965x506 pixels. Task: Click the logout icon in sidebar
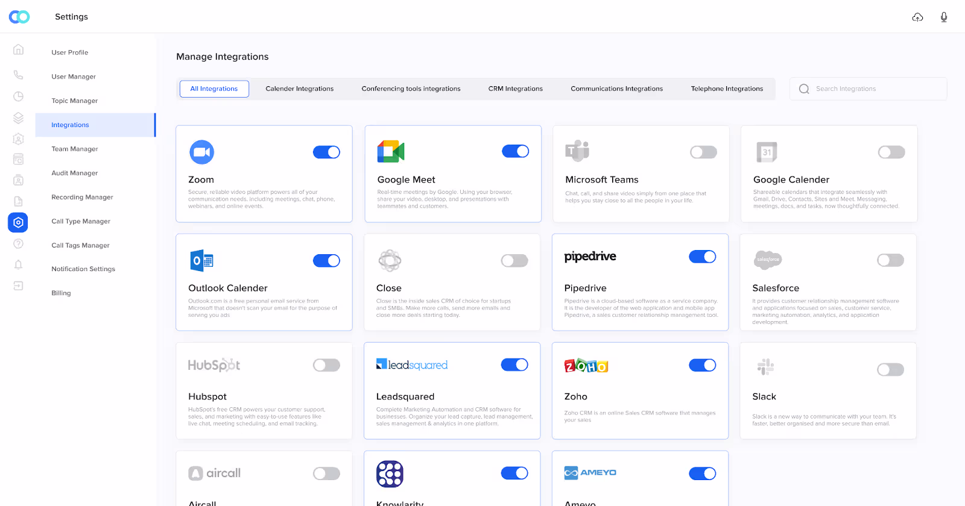point(18,286)
